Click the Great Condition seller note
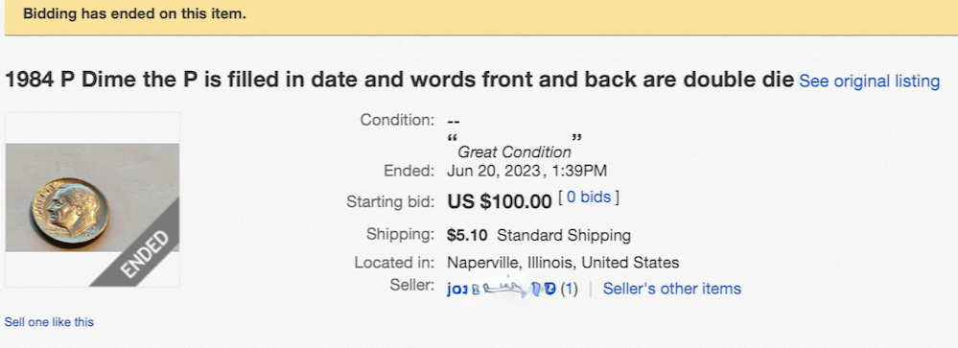 514,151
